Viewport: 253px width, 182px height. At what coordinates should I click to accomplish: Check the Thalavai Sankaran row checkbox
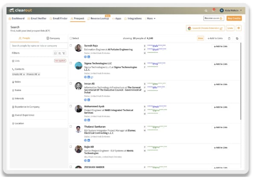click(71, 126)
